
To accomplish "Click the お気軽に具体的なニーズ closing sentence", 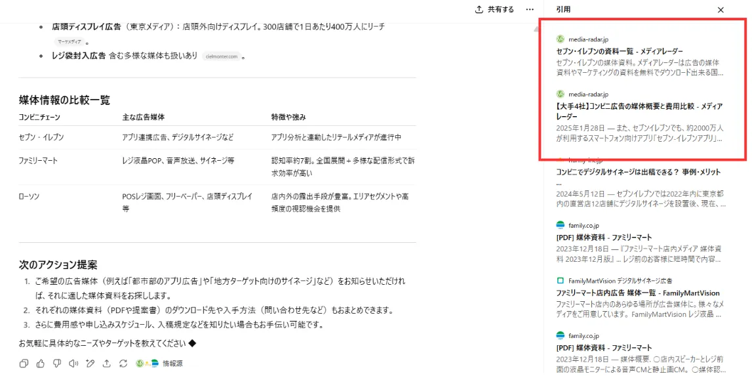I will [108, 343].
